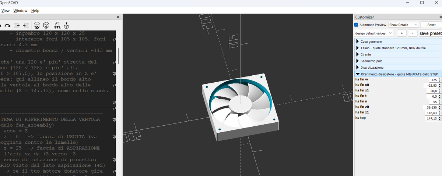Click the Unindent code icon
The width and height of the screenshot is (442, 176).
pos(17,25)
